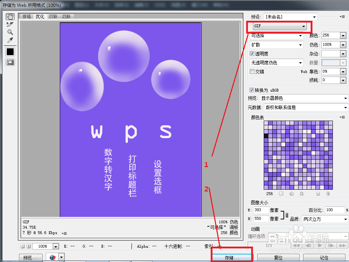Click the lock color icon under color table
This screenshot has height=262, width=349.
pyautogui.click(x=301, y=194)
